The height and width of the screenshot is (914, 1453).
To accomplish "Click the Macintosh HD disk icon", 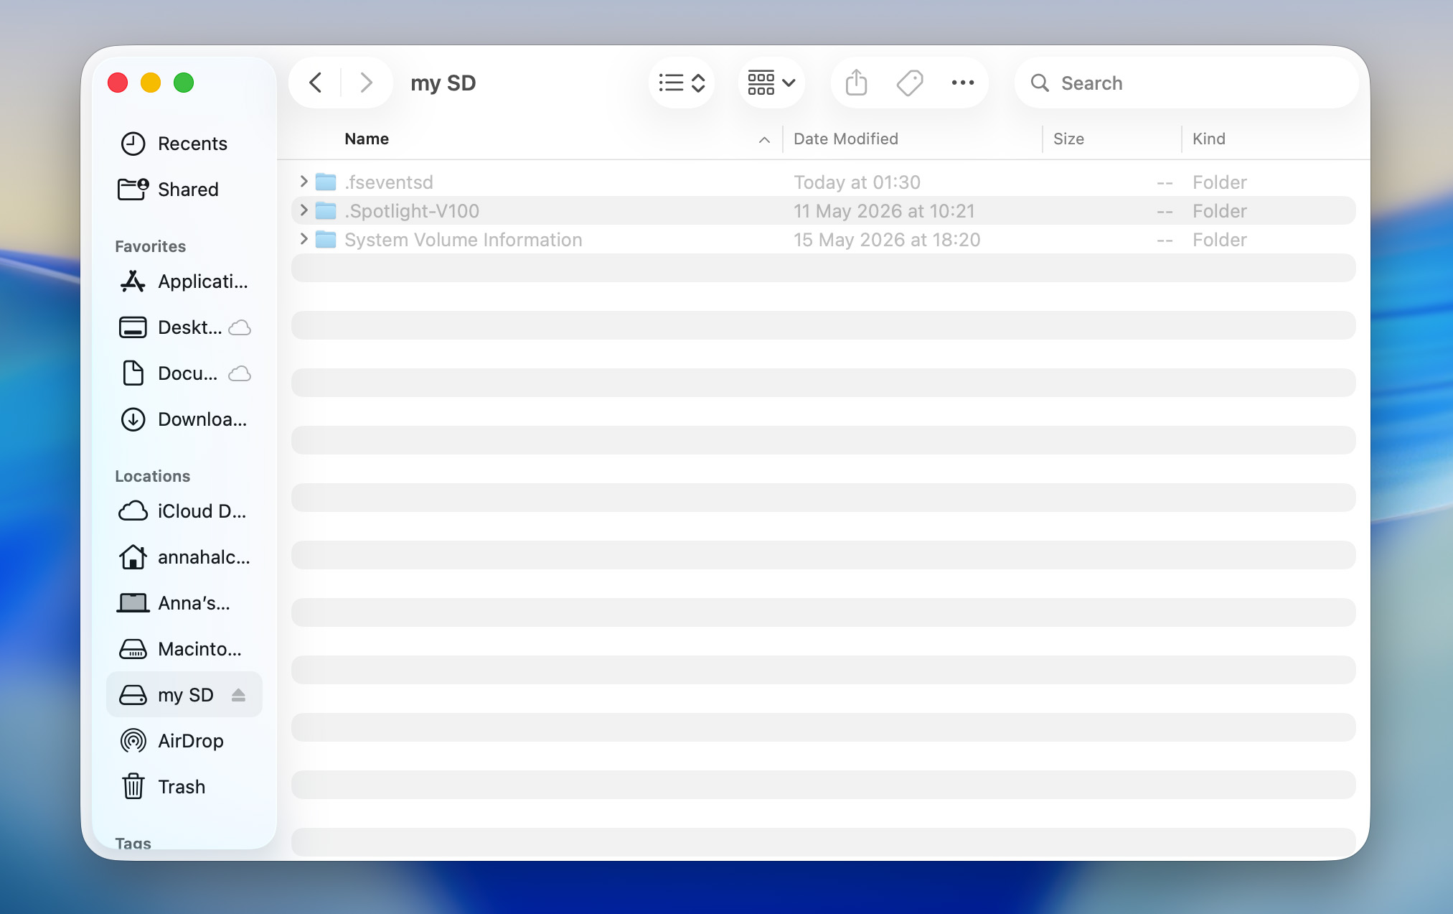I will [x=133, y=649].
